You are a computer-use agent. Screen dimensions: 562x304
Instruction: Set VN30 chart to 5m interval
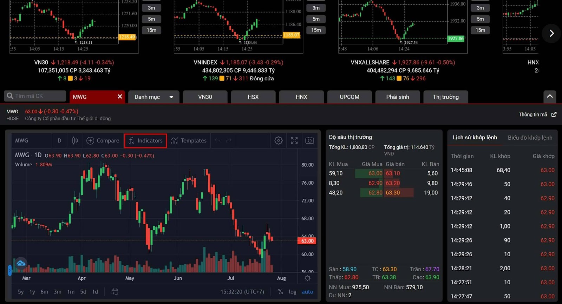tap(151, 19)
